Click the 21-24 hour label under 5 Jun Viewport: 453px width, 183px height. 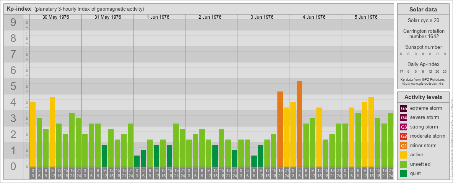(x=391, y=174)
